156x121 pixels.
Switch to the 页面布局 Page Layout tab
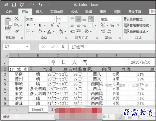tap(57, 12)
